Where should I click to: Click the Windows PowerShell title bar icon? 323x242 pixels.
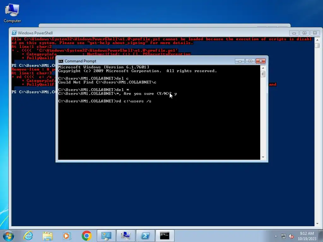pyautogui.click(x=14, y=33)
